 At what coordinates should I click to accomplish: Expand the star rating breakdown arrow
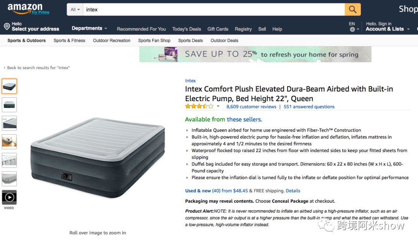tap(218, 106)
